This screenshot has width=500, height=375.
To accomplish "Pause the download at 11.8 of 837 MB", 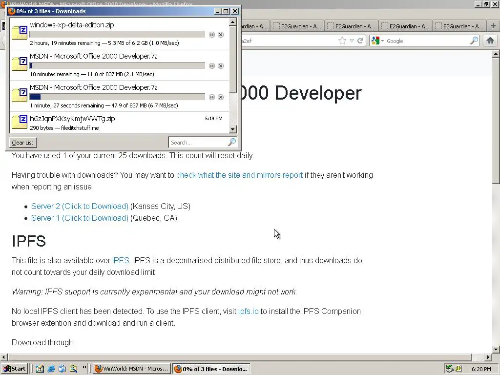I will [x=212, y=66].
